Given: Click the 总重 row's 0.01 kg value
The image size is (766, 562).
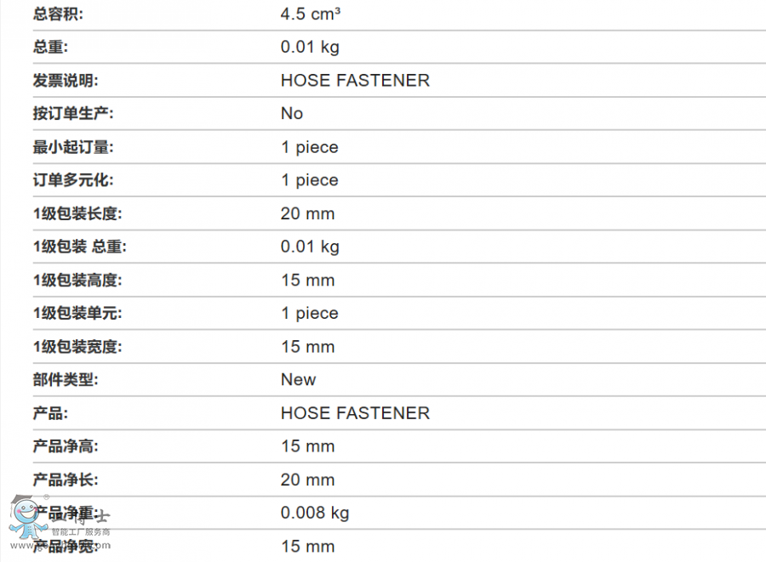Looking at the screenshot, I should (x=310, y=48).
